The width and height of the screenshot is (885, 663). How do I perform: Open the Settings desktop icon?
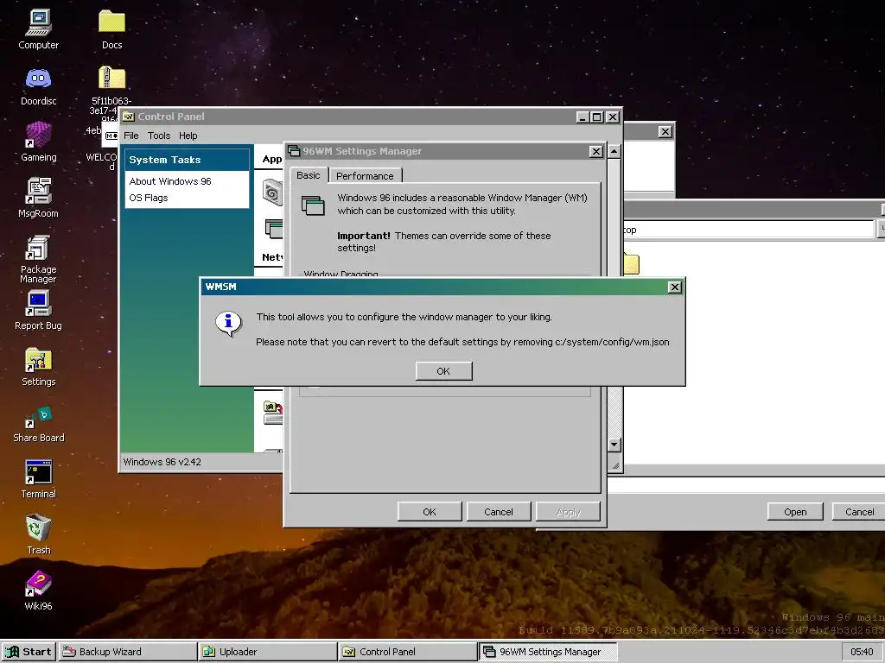[38, 360]
